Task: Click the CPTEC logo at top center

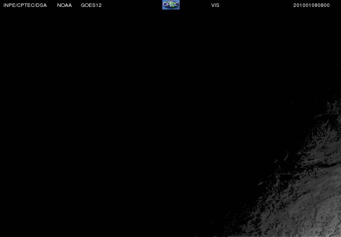Action: click(x=171, y=5)
